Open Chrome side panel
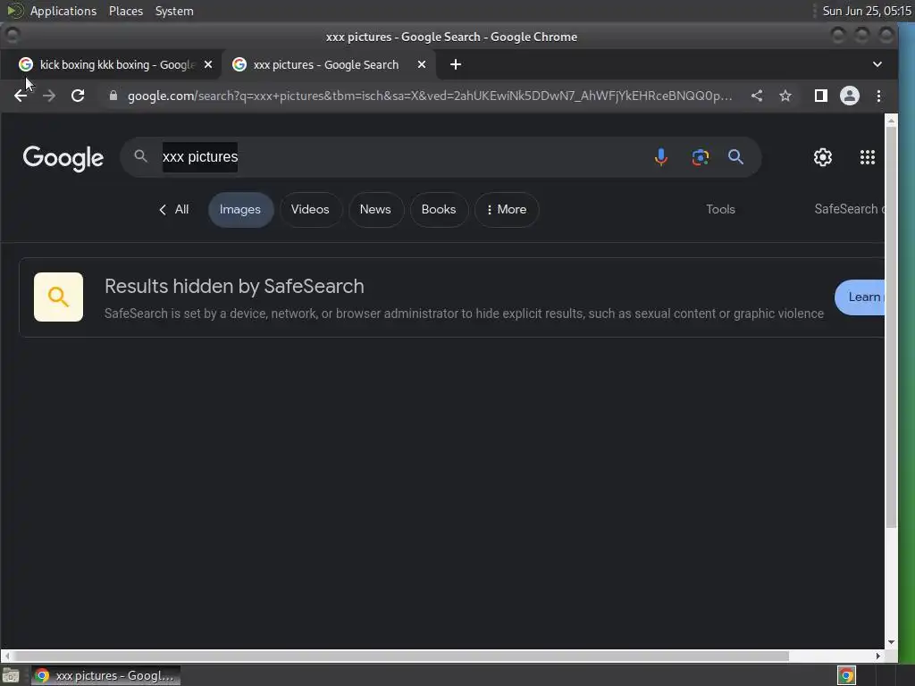The width and height of the screenshot is (915, 686). 820,96
